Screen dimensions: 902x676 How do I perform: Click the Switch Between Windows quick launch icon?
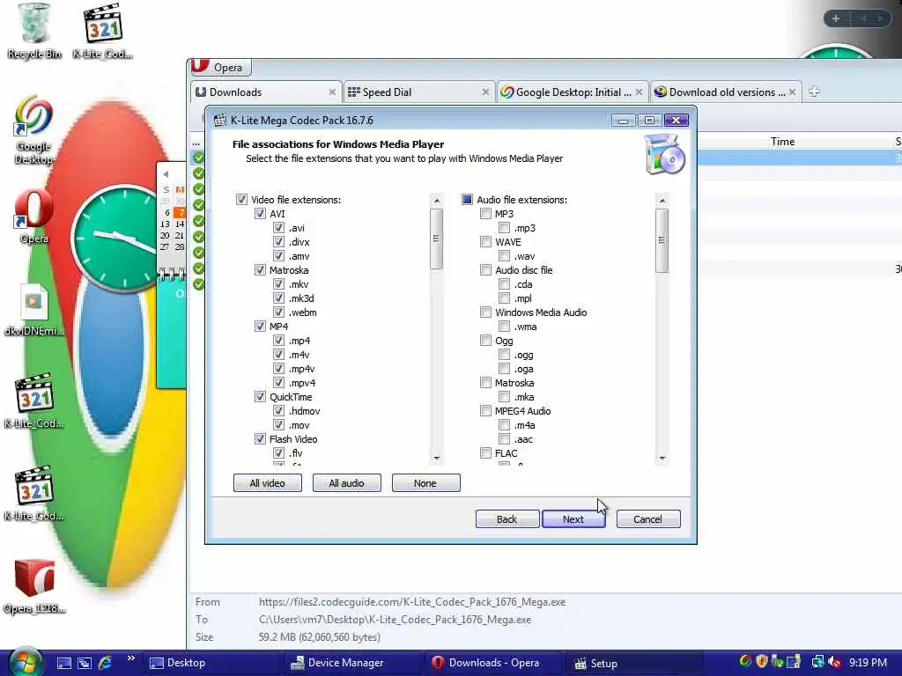pos(85,663)
